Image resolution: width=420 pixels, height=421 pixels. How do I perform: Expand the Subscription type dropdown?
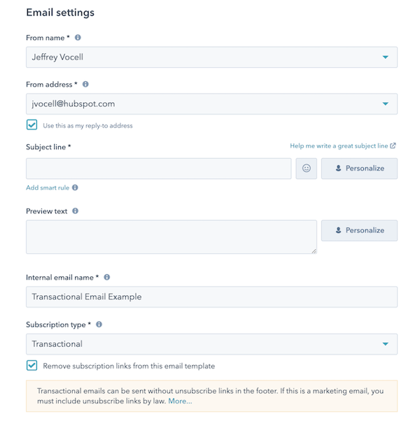(385, 344)
